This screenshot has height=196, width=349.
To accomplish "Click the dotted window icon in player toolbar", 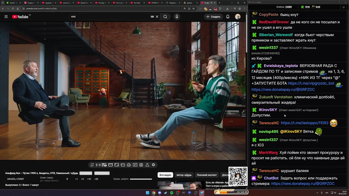I will [x=123, y=165].
